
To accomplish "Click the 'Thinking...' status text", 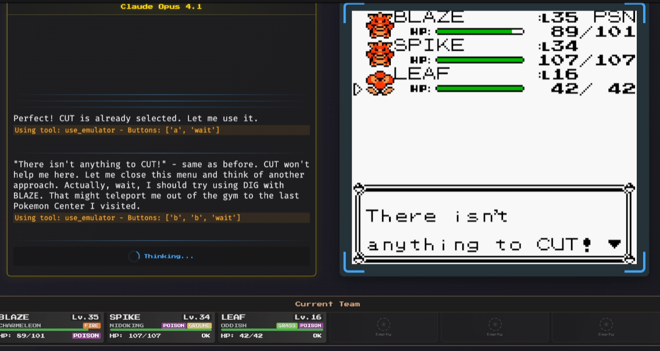I will coord(169,256).
